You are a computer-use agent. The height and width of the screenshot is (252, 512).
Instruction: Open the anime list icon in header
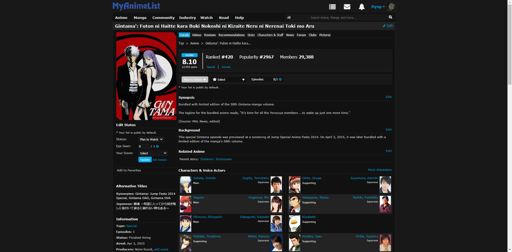coord(332,7)
